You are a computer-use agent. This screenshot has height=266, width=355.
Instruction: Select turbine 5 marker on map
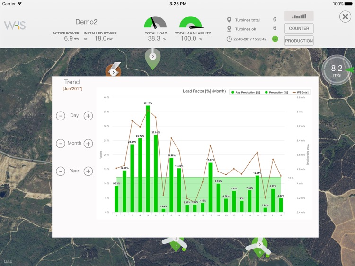click(x=176, y=245)
